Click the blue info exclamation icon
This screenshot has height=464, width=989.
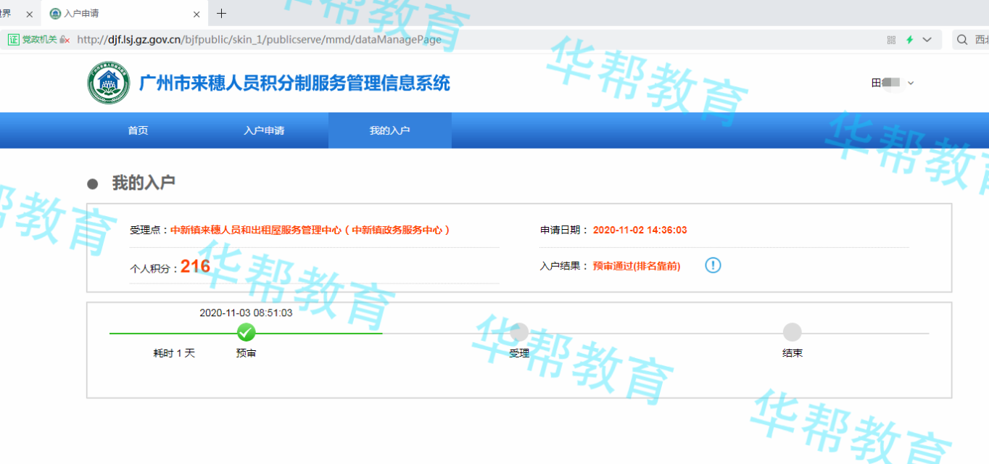(713, 265)
